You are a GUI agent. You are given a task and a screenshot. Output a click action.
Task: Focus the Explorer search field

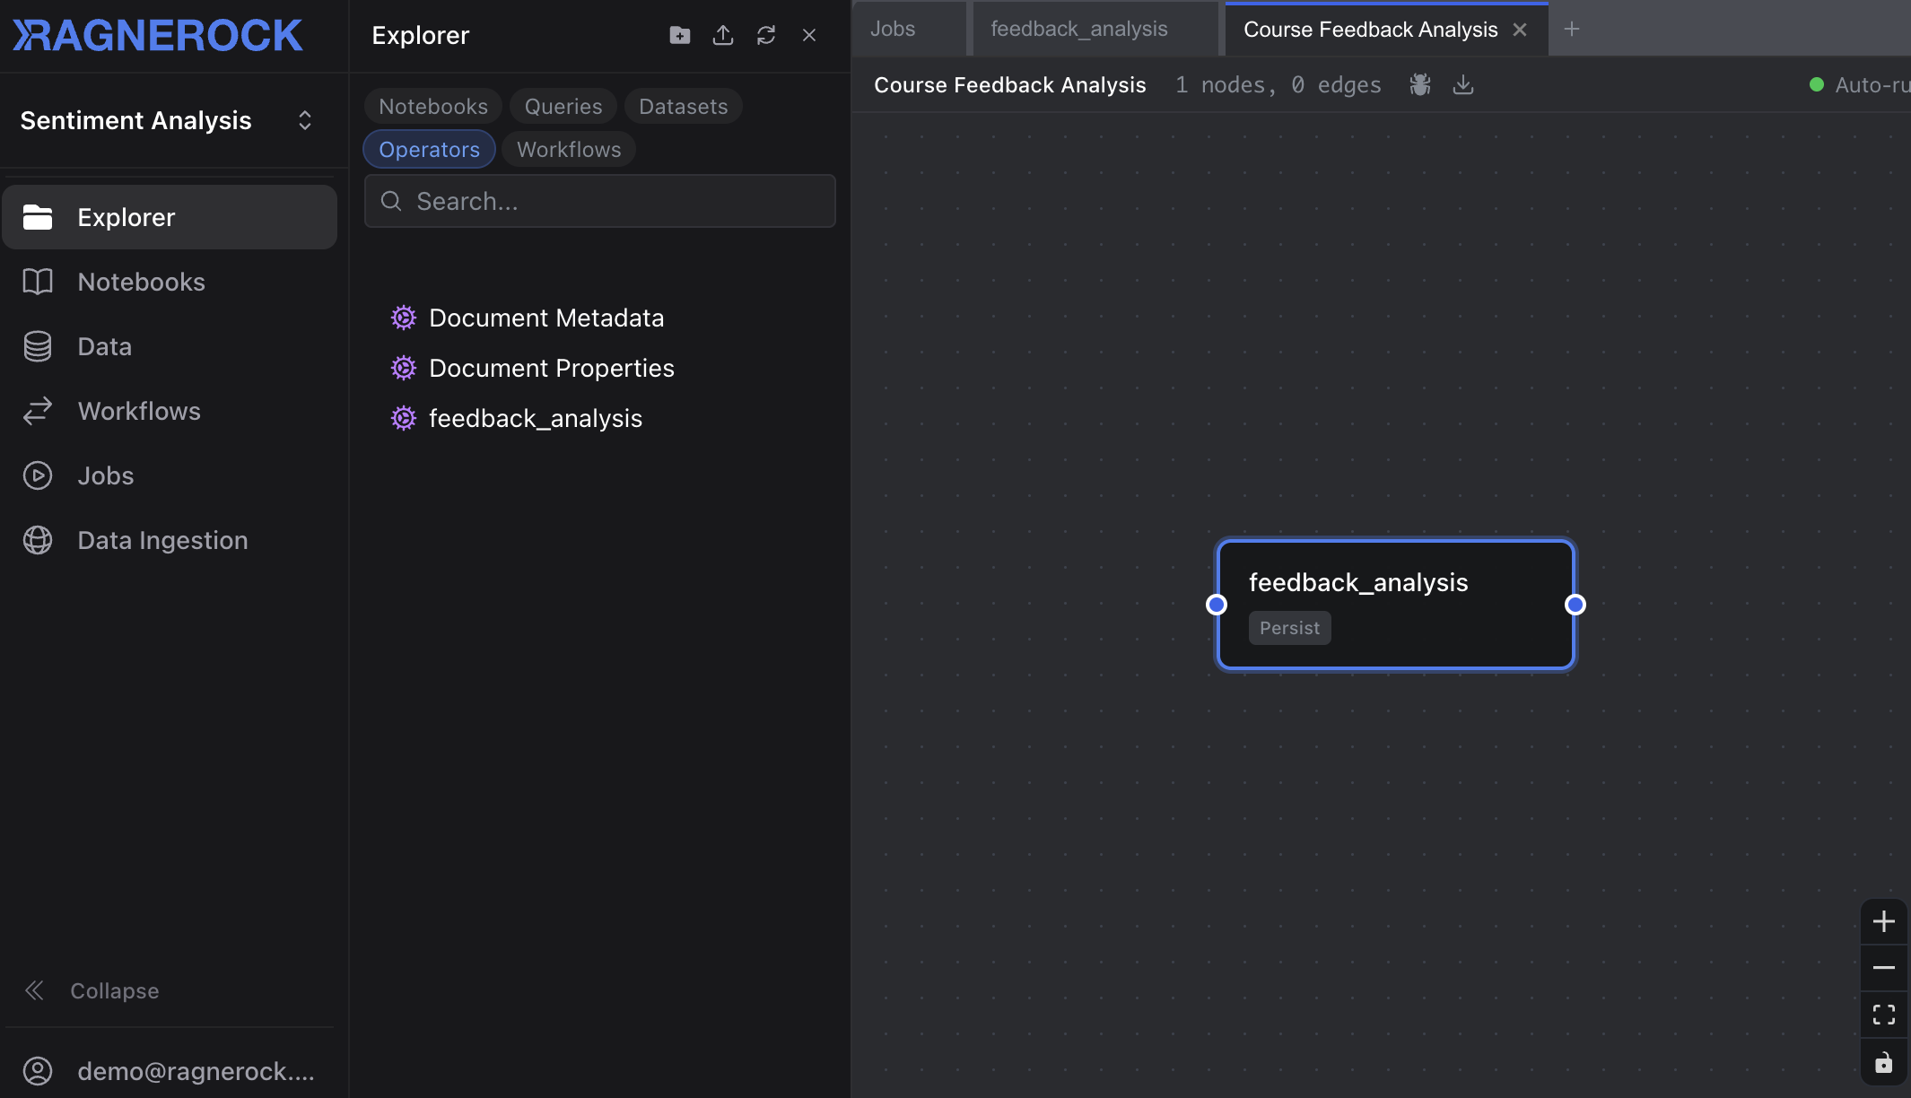point(600,201)
